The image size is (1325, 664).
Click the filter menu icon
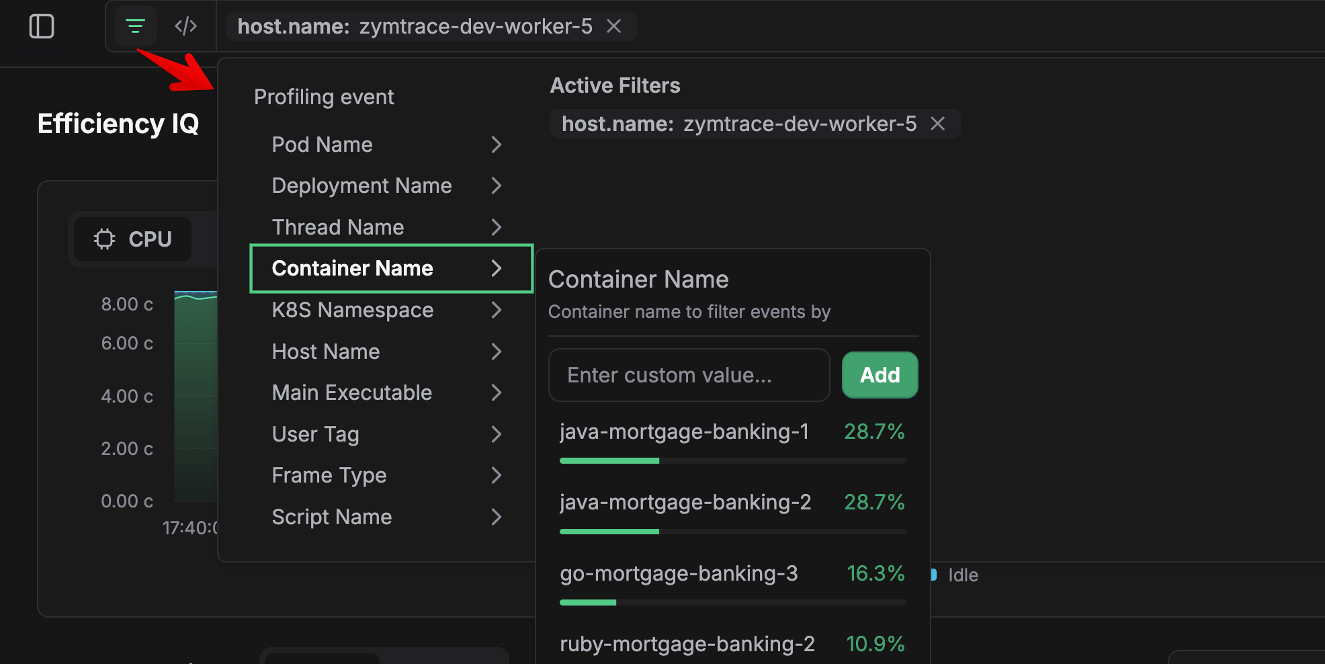point(135,26)
